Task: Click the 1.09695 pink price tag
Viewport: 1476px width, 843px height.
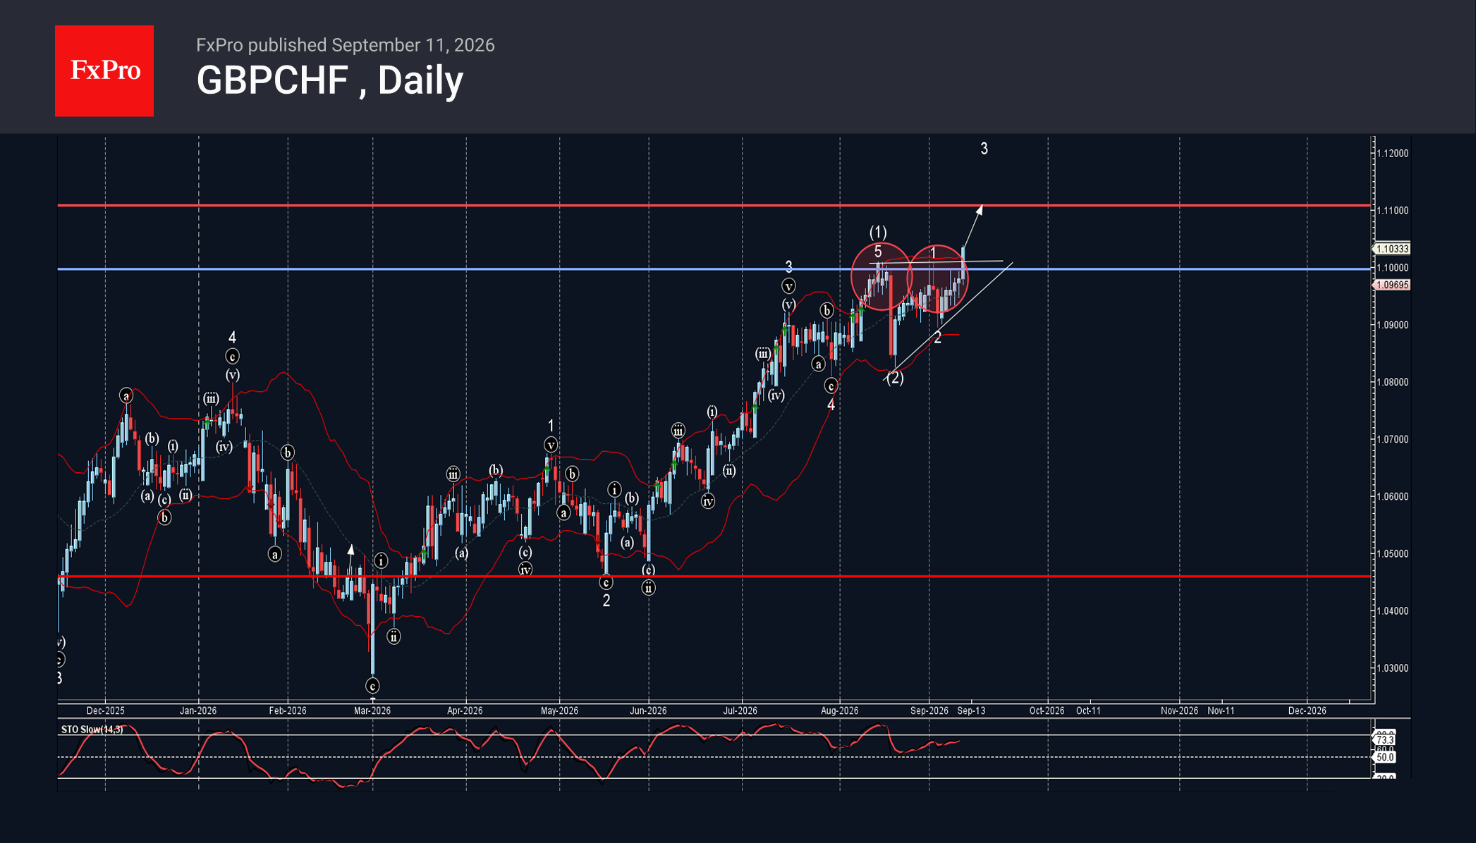Action: click(x=1392, y=285)
